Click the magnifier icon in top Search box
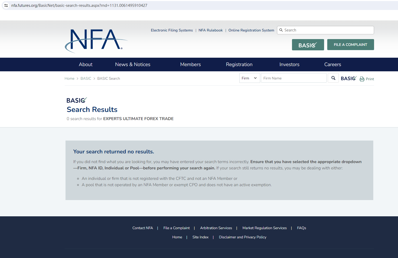398x258 pixels. 281,30
